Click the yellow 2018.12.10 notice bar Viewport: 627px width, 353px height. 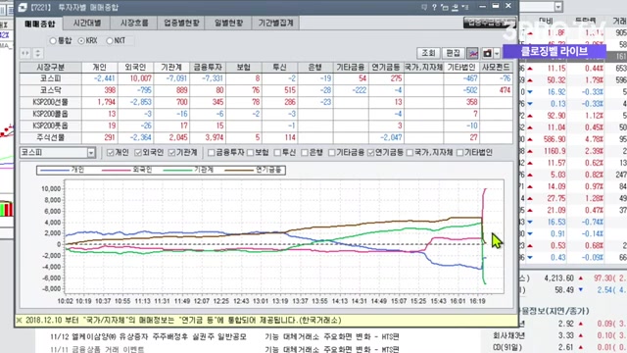266,321
